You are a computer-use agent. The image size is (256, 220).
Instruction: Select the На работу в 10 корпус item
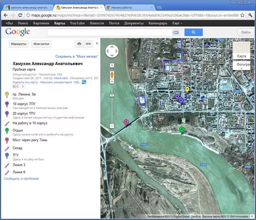30,123
